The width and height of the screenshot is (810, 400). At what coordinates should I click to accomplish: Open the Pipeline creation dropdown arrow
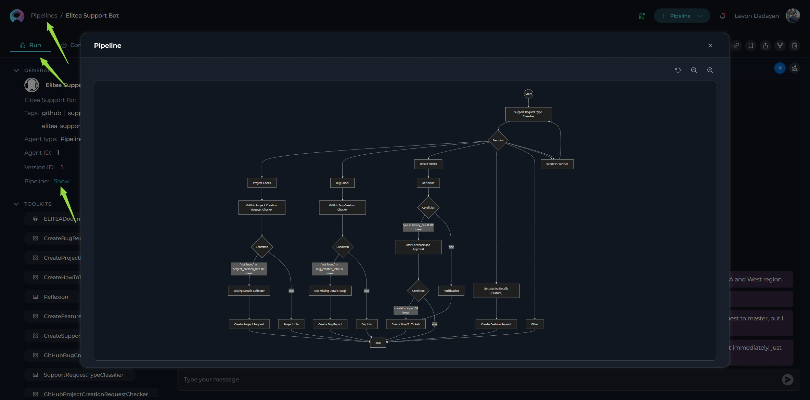tap(700, 15)
